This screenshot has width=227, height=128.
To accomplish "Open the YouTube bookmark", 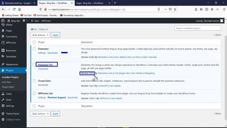I will coord(26,15).
